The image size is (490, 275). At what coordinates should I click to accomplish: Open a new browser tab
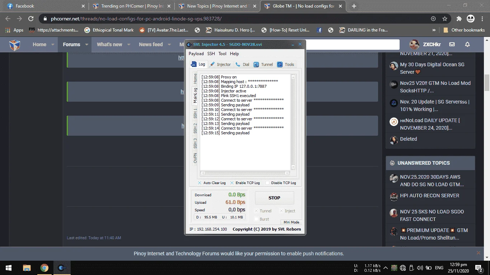[354, 6]
